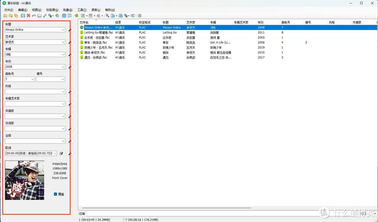
Task: Click the pin icon beside the 艺术家 field
Action: (70, 42)
